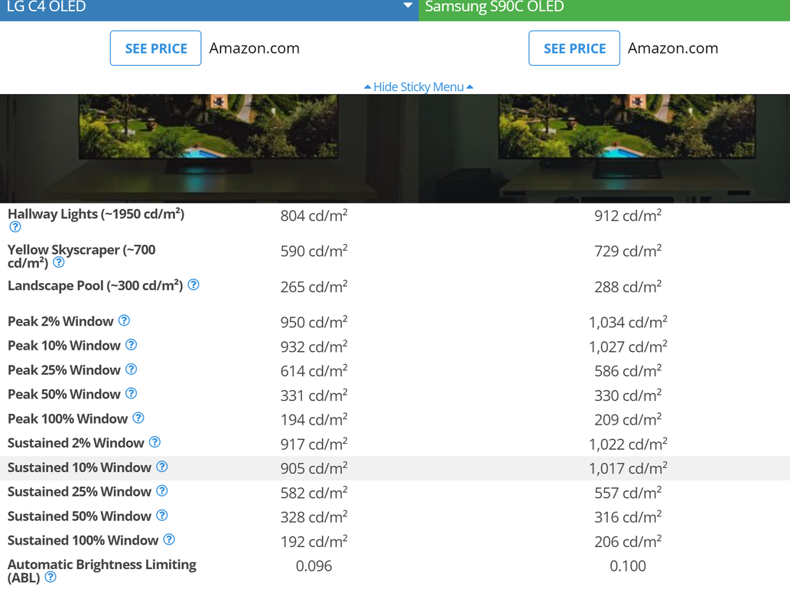
Task: Show info for Peak 100% Window
Action: click(x=138, y=418)
